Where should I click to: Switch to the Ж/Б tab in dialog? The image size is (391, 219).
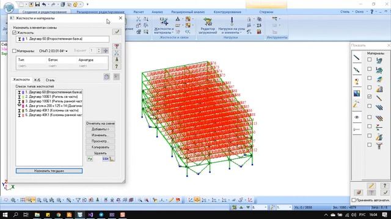coord(37,80)
